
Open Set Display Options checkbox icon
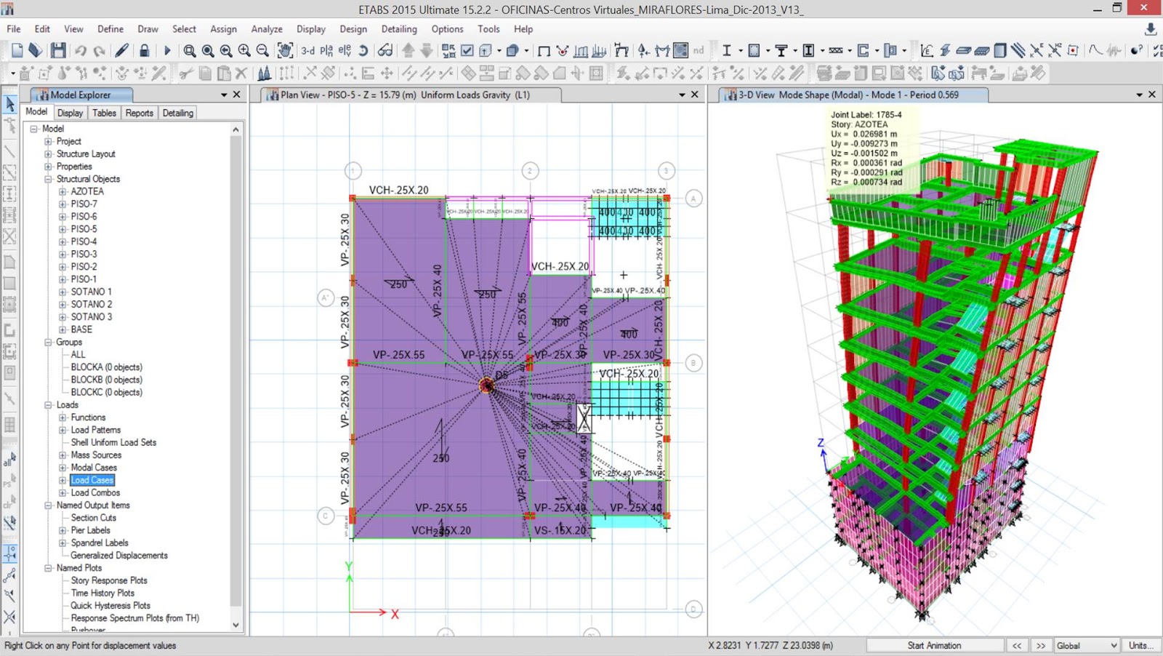pyautogui.click(x=466, y=50)
